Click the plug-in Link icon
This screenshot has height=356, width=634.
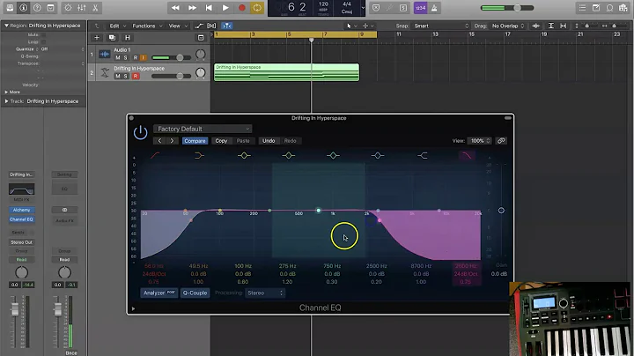tap(501, 141)
